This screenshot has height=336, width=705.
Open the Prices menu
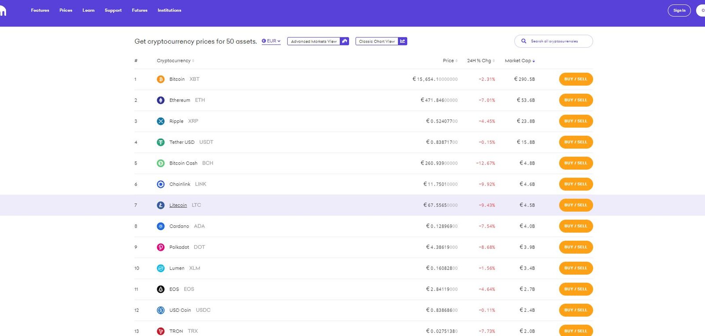tap(66, 10)
